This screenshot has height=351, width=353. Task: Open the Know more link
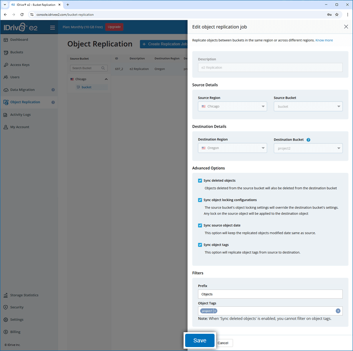click(324, 40)
